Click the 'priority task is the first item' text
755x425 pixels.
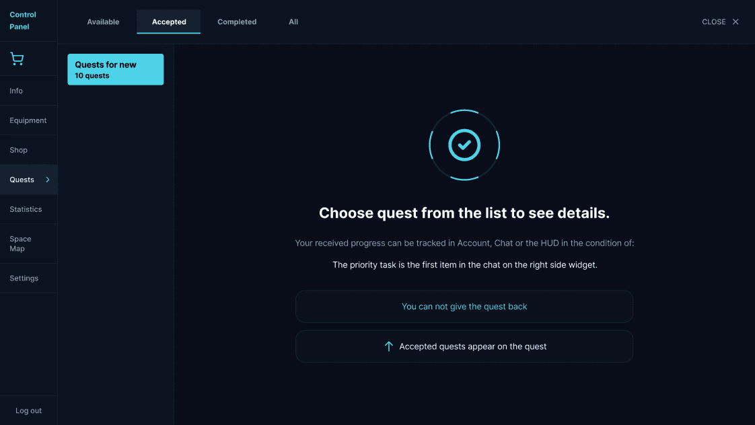tap(465, 265)
